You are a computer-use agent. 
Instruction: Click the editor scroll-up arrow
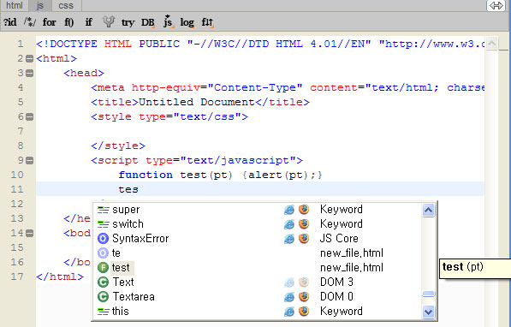click(491, 43)
